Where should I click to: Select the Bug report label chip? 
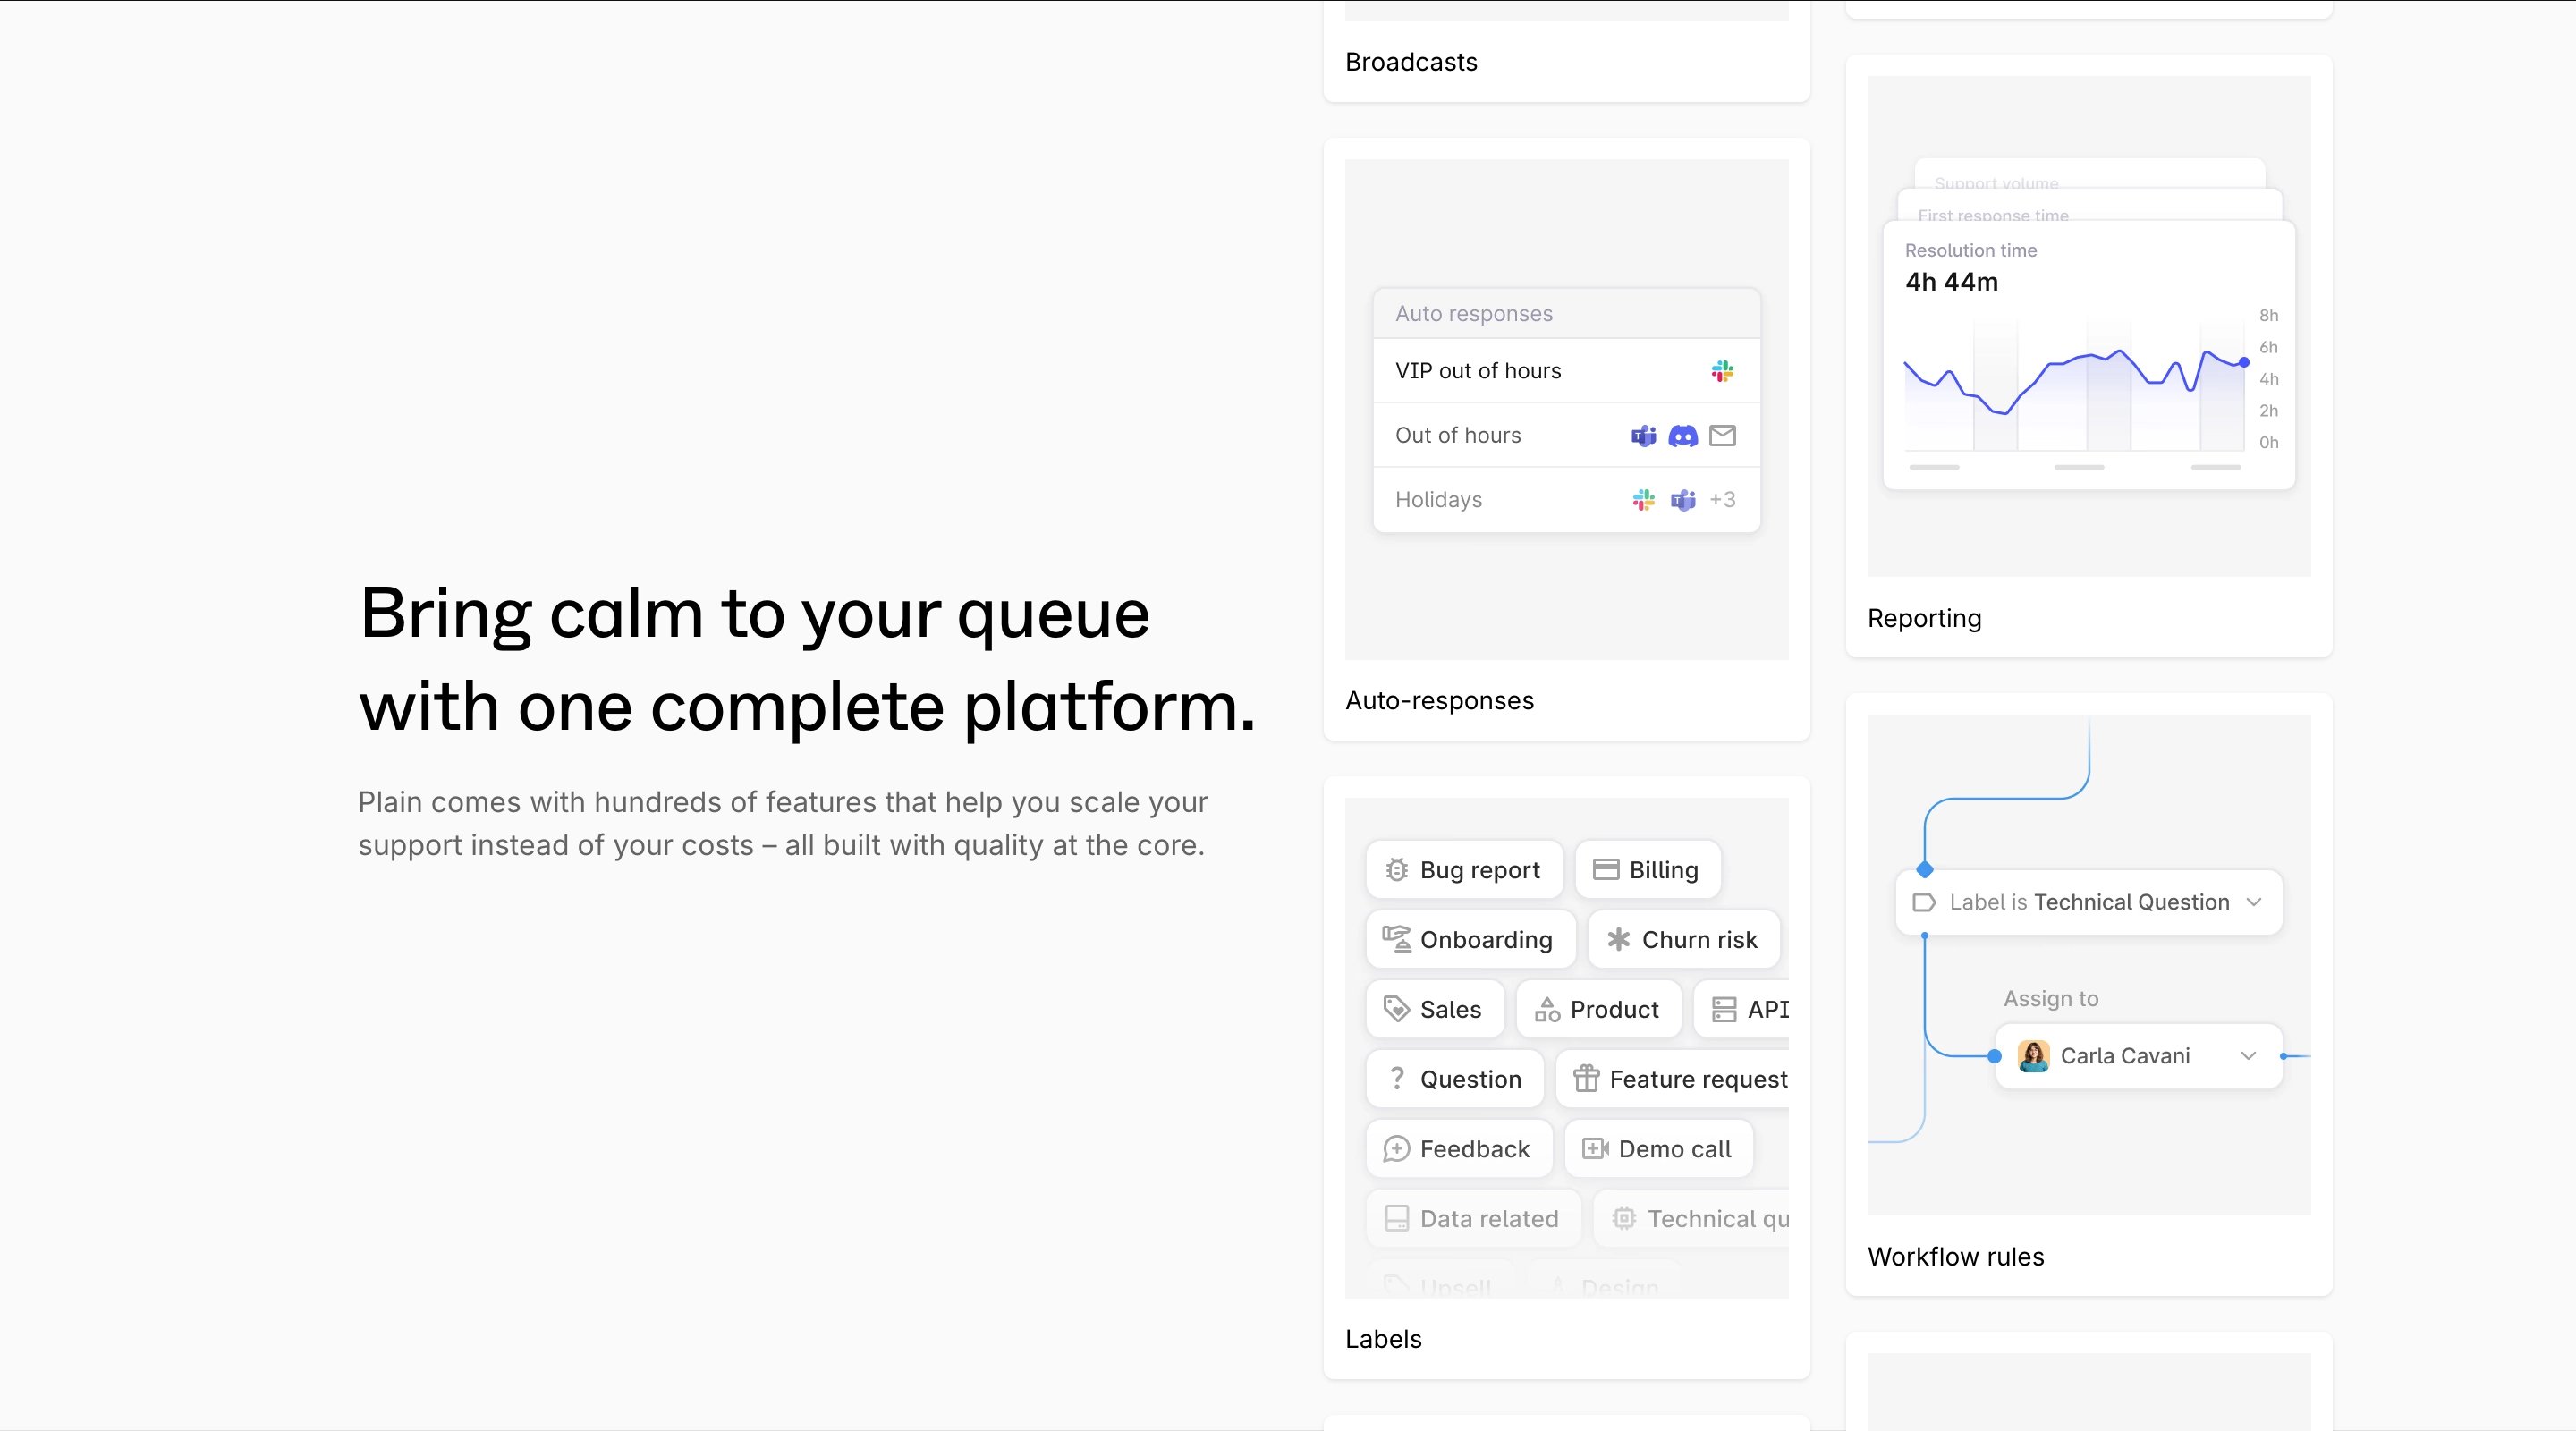1464,870
